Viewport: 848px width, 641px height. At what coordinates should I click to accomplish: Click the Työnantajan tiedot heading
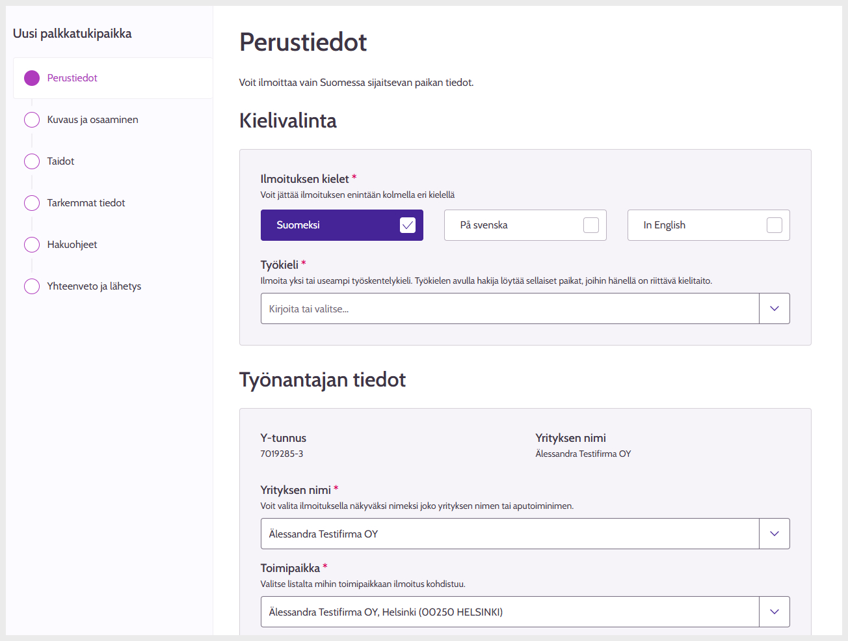[x=323, y=379]
